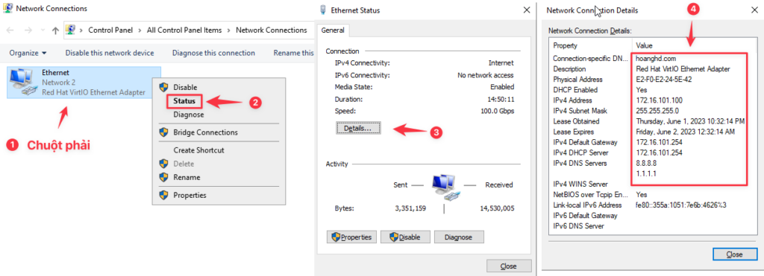Go up one folder level arrow

point(55,30)
